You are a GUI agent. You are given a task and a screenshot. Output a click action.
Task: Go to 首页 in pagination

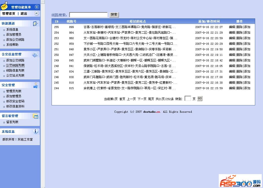pyautogui.click(x=122, y=99)
